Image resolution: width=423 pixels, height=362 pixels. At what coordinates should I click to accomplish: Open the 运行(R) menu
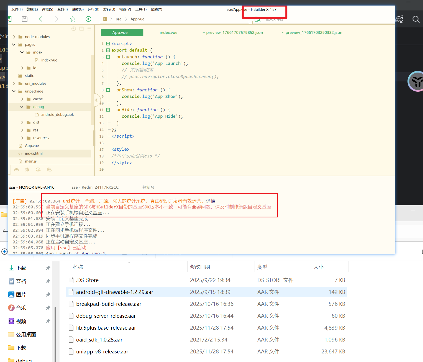pos(93,9)
